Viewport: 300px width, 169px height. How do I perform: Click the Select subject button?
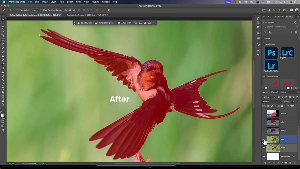(84, 23)
